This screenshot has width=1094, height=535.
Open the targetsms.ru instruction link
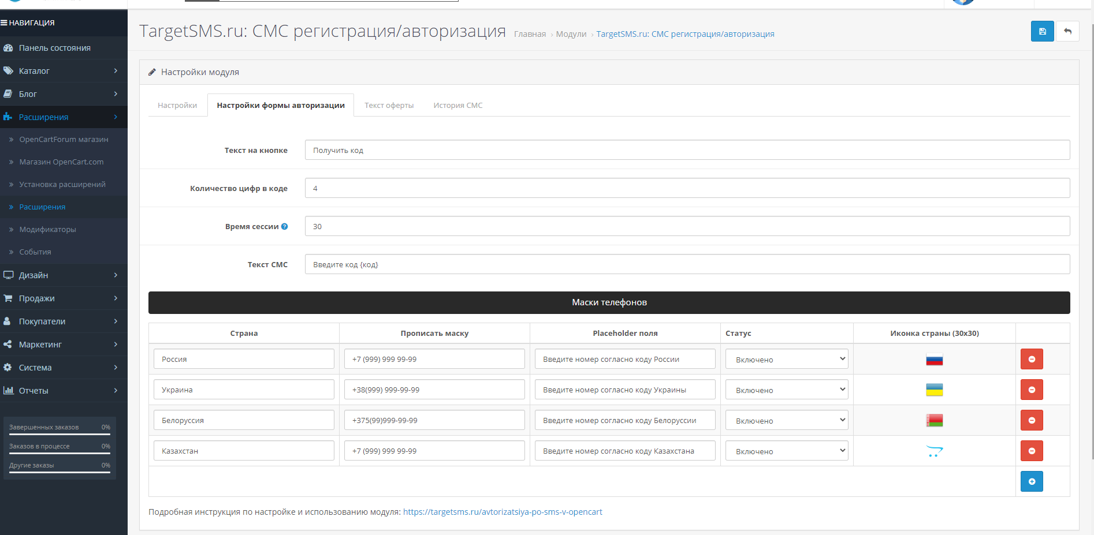click(x=503, y=512)
